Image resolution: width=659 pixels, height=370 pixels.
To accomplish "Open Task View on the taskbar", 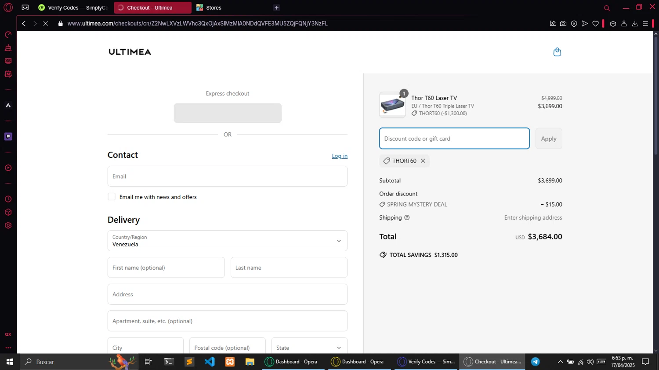I will point(148,362).
